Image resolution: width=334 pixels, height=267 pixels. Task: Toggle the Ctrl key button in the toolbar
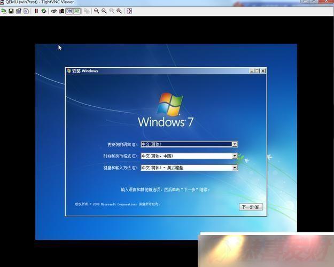69,11
